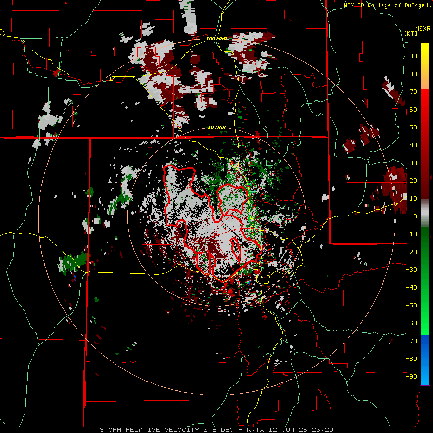This screenshot has width=433, height=433.
Task: Click the -60 value on the velocity scale
Action: point(411,323)
